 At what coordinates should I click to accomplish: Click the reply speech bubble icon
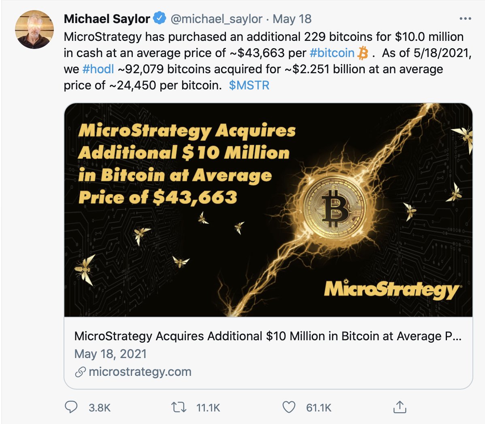[71, 407]
